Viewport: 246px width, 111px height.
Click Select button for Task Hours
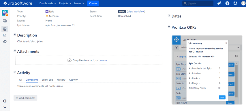click(x=230, y=103)
